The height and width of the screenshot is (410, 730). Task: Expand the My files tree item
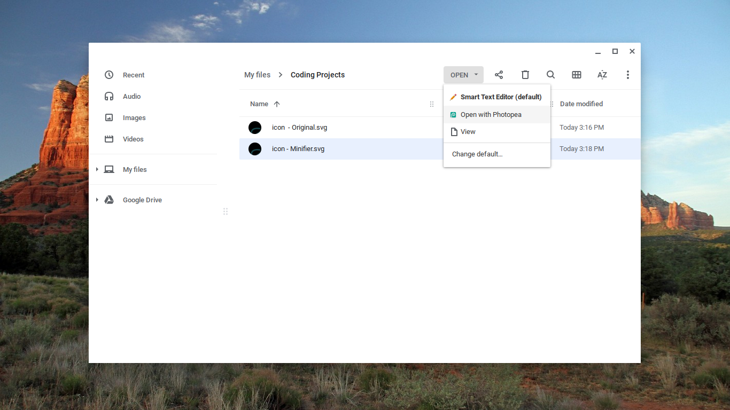tap(97, 169)
